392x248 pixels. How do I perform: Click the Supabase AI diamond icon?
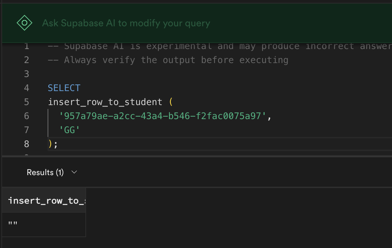pos(24,23)
